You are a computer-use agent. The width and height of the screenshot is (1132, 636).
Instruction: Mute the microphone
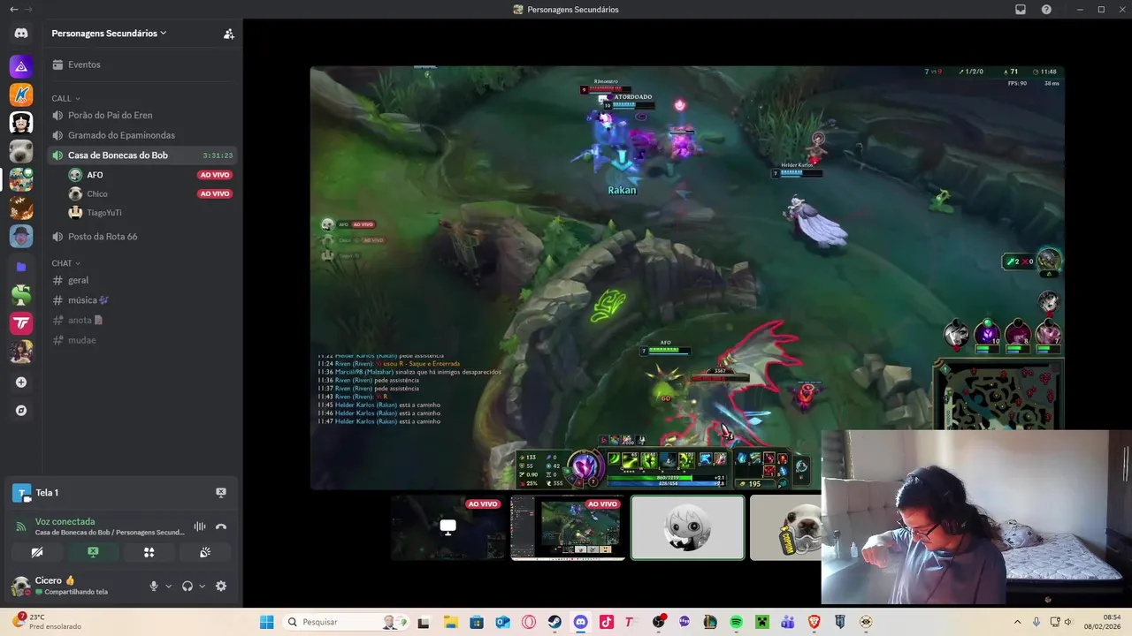pos(154,586)
